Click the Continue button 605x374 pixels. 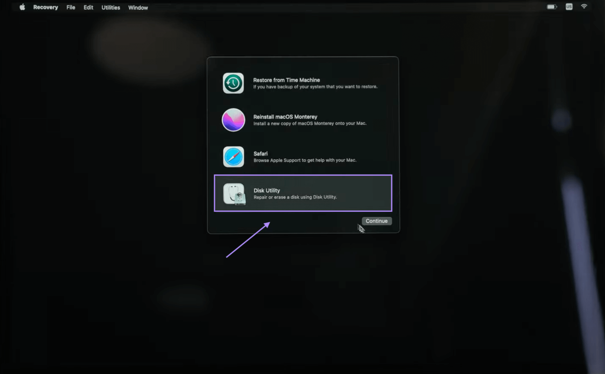[x=376, y=221]
